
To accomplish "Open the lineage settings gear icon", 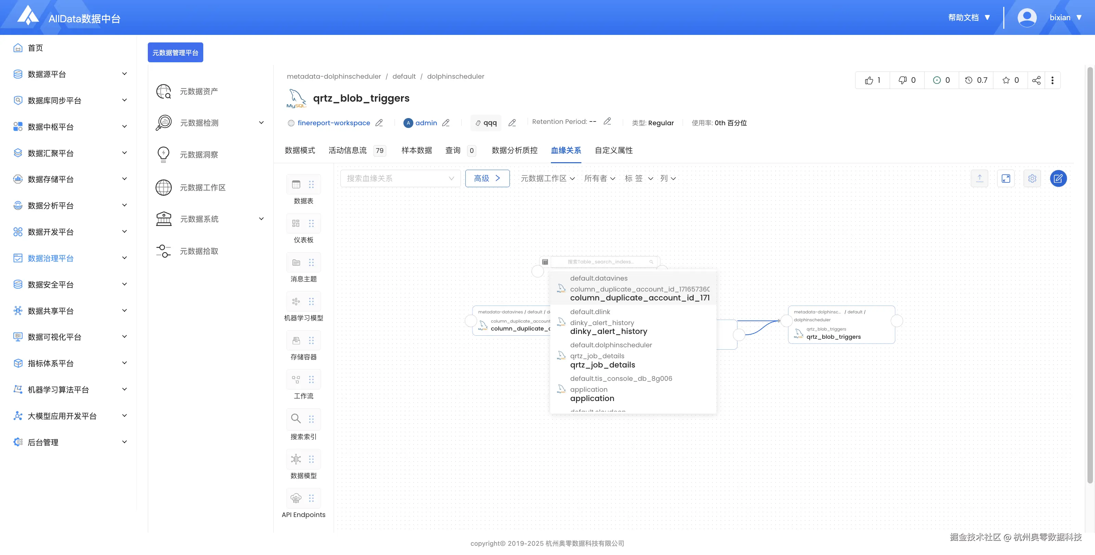I will tap(1032, 179).
